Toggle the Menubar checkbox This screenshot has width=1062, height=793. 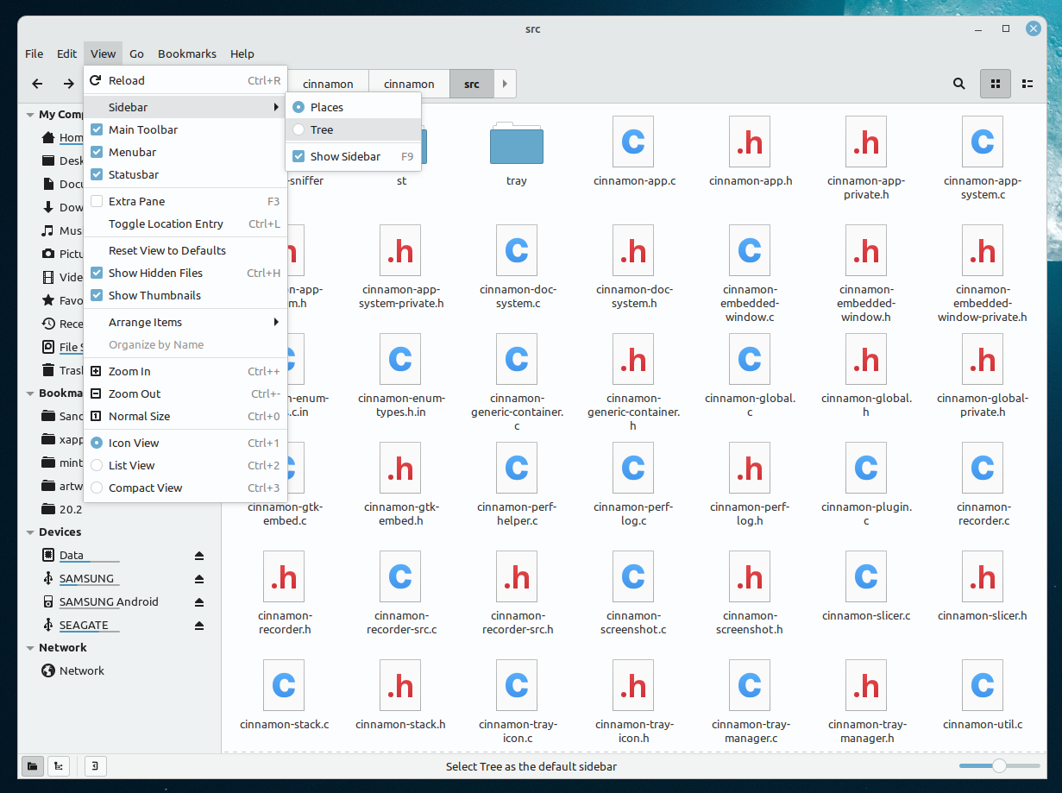(97, 152)
